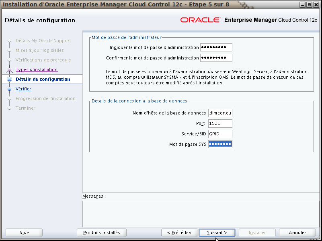
Task: Click the window title bar text
Action: 116,4
